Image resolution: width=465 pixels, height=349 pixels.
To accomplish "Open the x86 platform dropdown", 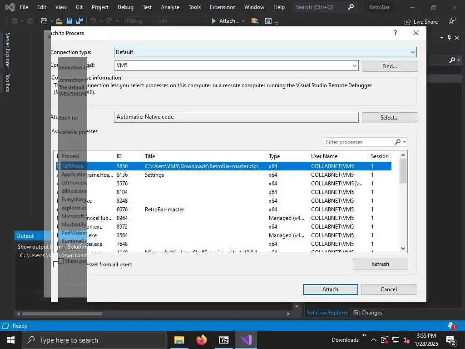I will [182, 21].
